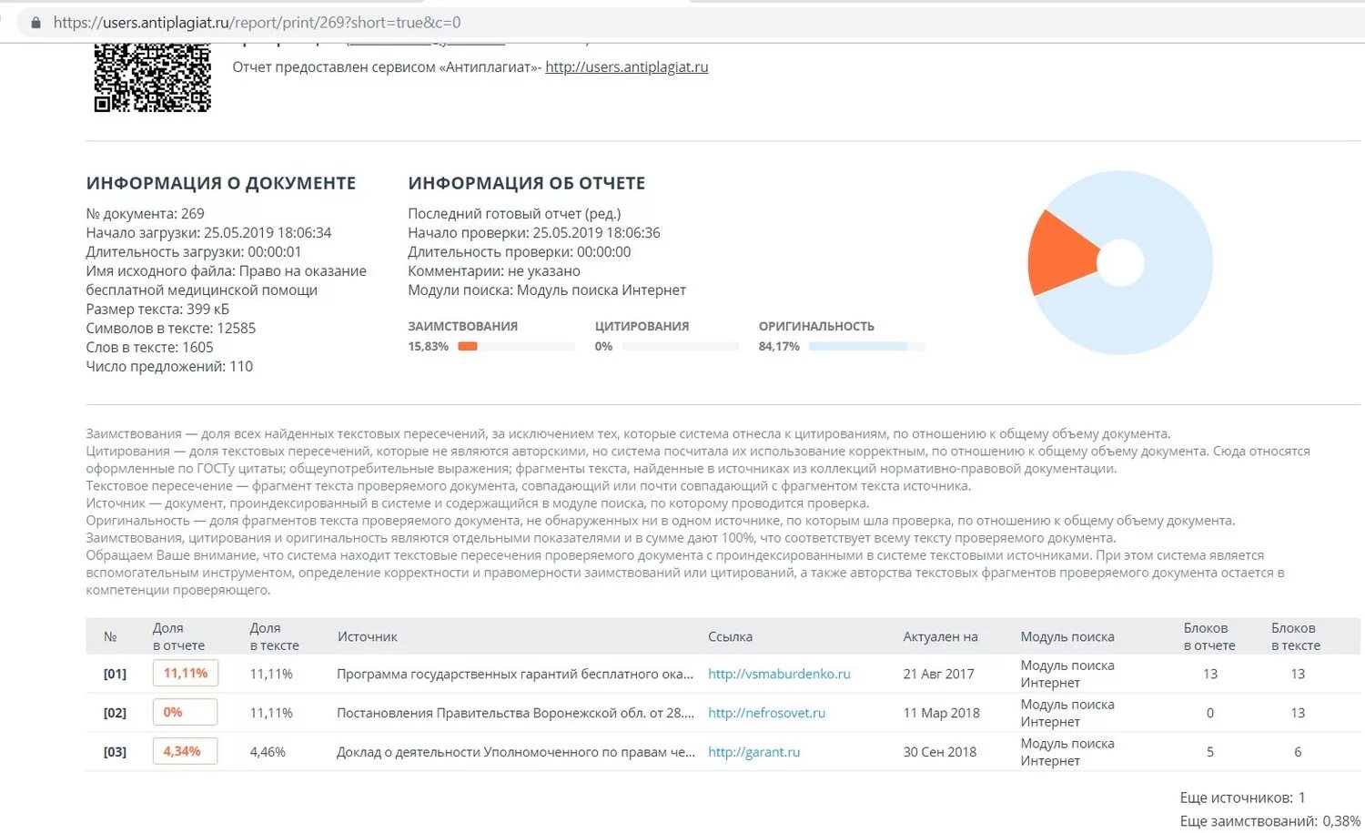Click "Символов в тексте: 12585" line

(171, 329)
